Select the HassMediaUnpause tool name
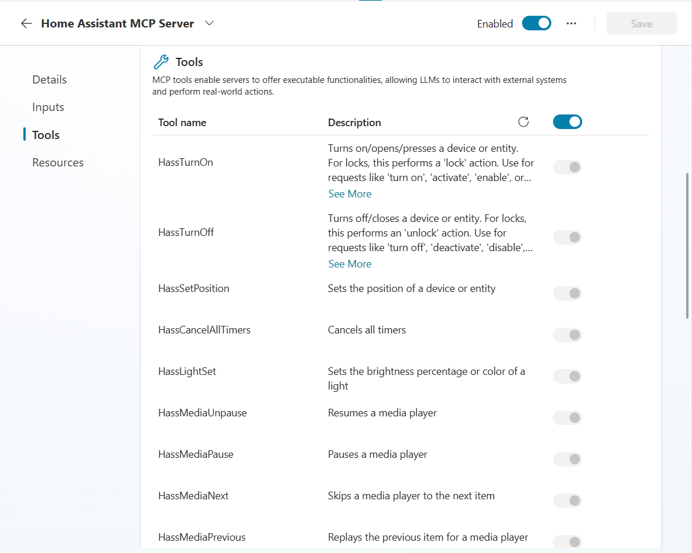The height and width of the screenshot is (553, 692). (x=203, y=413)
